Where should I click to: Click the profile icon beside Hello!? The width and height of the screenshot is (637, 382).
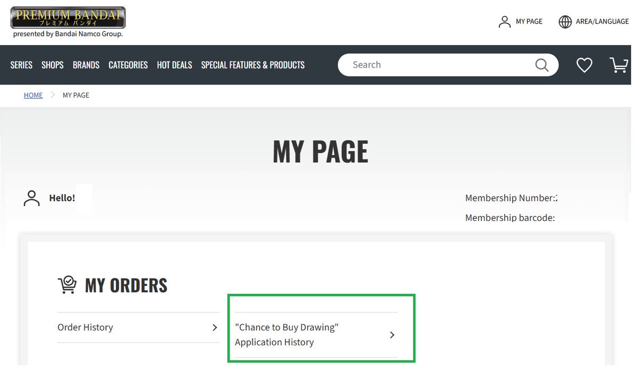tap(32, 198)
